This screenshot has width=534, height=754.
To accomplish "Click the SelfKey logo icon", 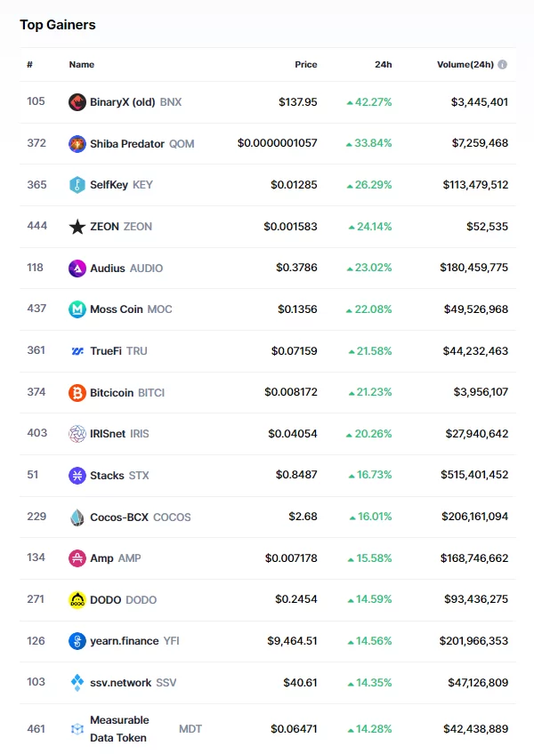I will (x=77, y=185).
